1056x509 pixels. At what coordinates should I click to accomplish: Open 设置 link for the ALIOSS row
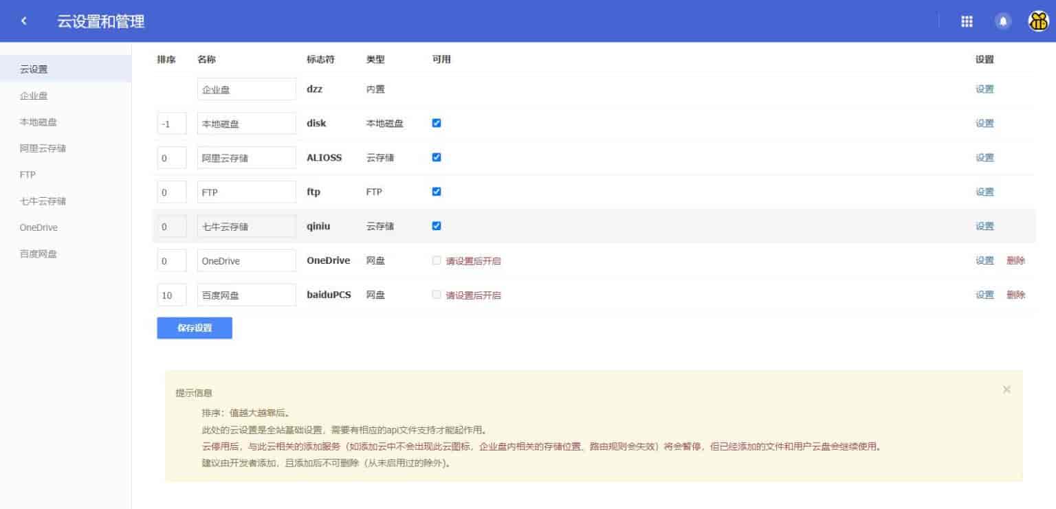984,157
